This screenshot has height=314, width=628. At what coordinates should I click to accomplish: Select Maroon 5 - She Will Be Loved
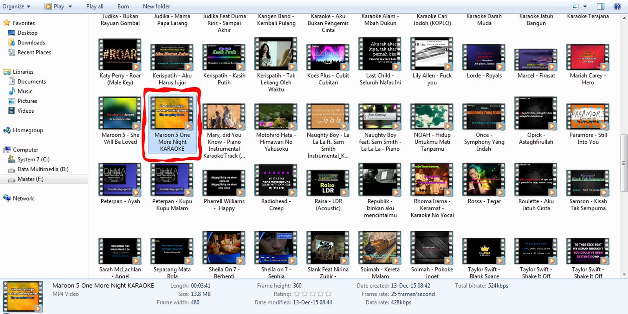pos(120,121)
